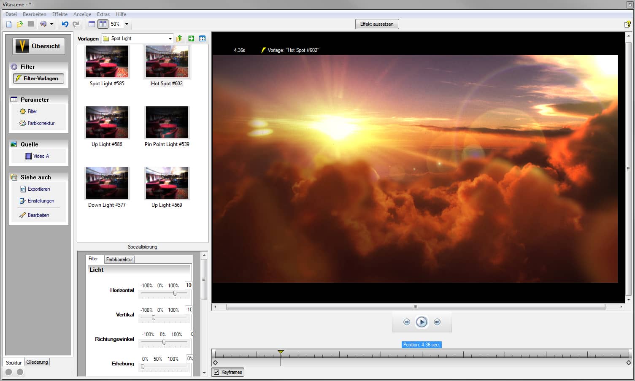Viewport: 635px width, 381px height.
Task: Open the Effekte menu
Action: (60, 14)
